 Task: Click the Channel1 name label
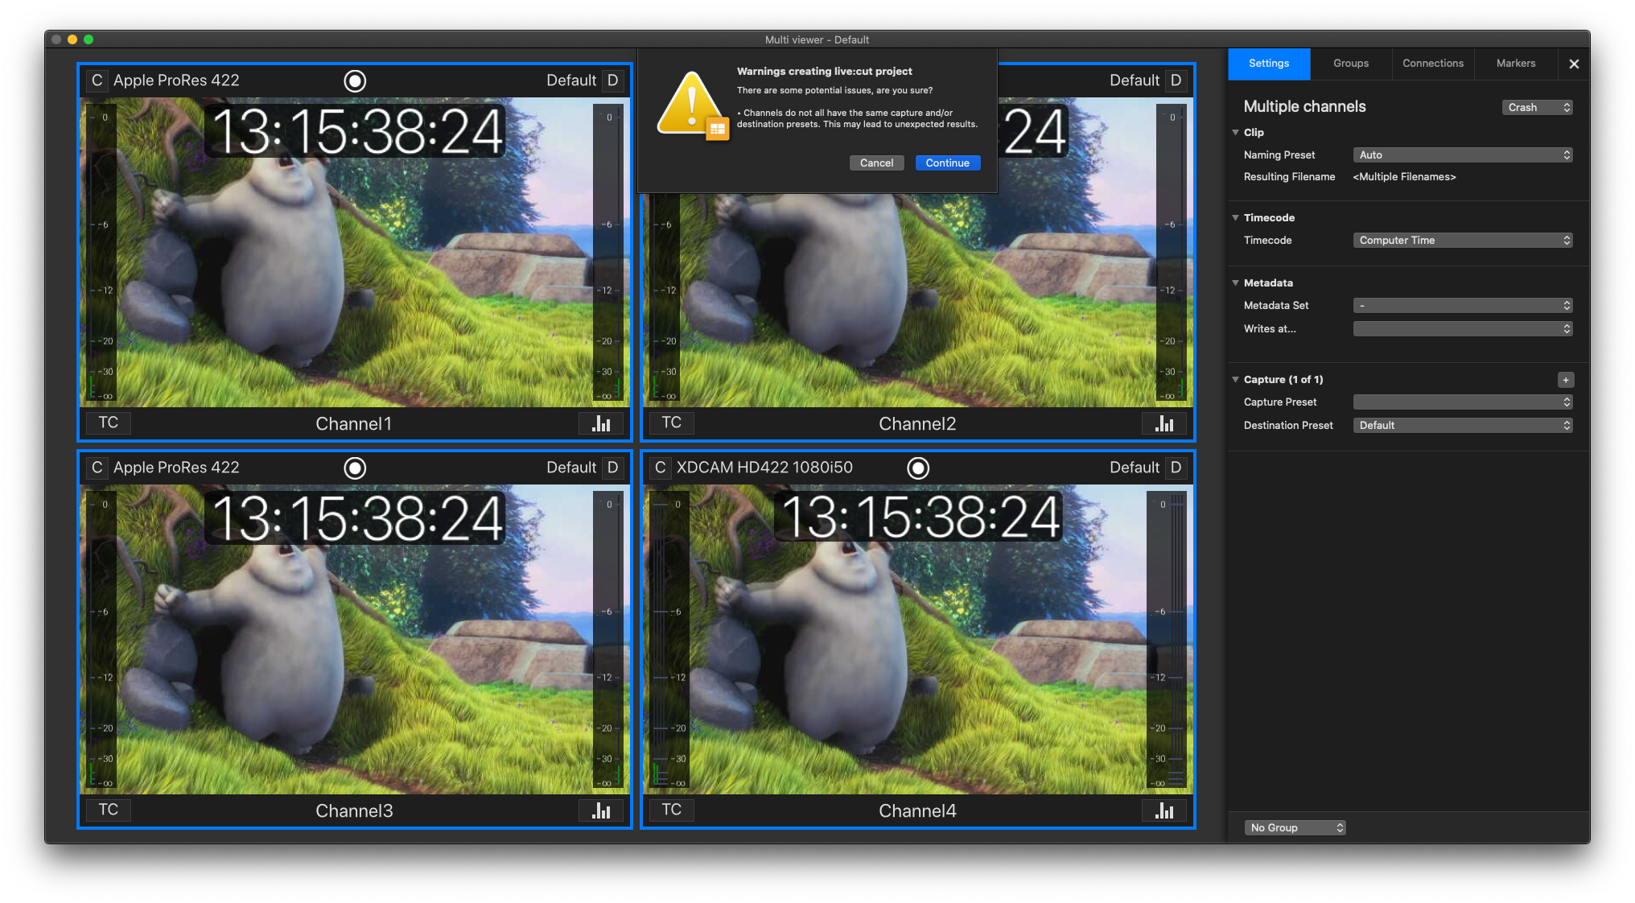(x=354, y=424)
